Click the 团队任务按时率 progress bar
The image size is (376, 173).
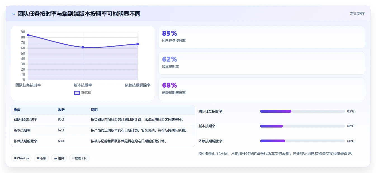(x=302, y=111)
